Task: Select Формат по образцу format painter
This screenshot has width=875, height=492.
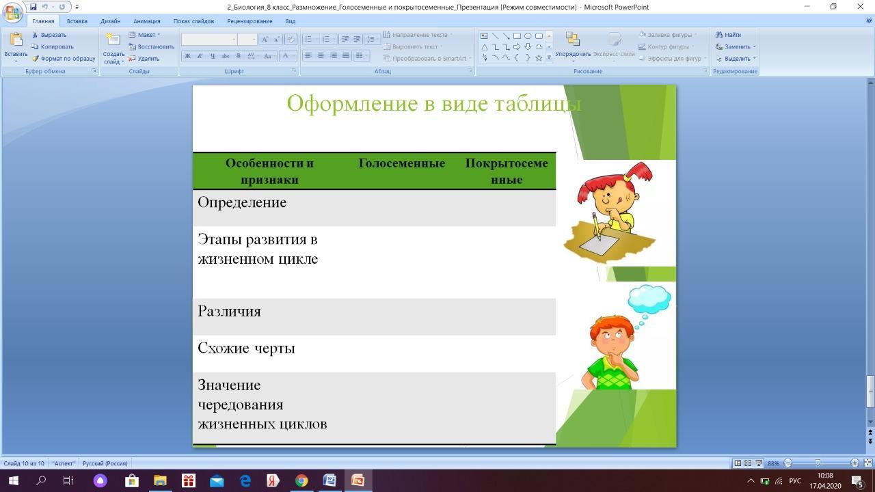Action: [64, 59]
